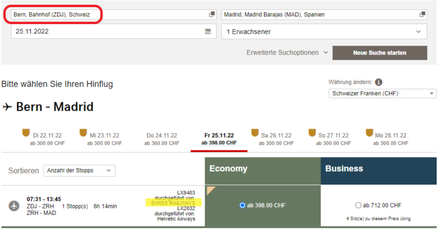Click flight number LX9403
The width and height of the screenshot is (440, 230).
coord(186,193)
